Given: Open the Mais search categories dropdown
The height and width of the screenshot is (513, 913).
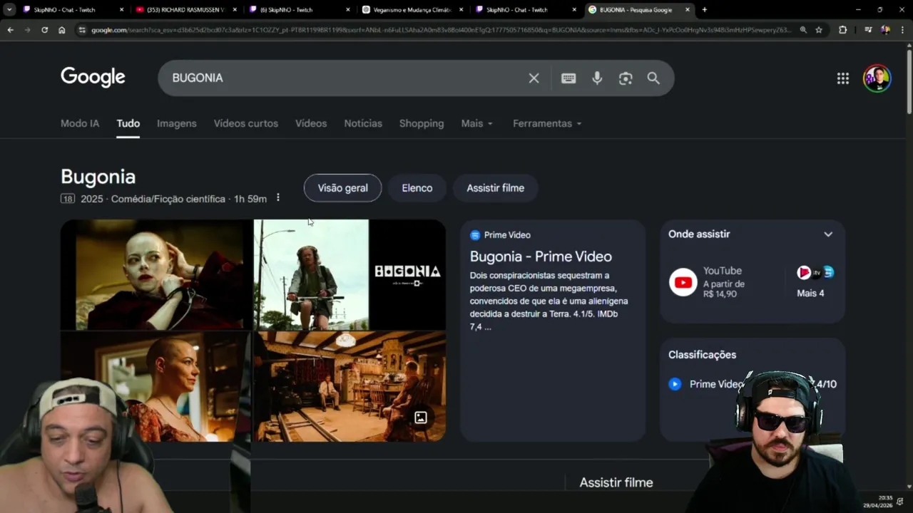Looking at the screenshot, I should point(476,123).
